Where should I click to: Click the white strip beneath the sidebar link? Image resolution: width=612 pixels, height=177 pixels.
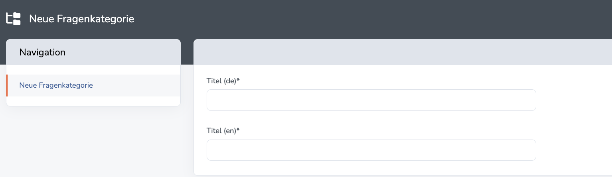click(x=93, y=101)
